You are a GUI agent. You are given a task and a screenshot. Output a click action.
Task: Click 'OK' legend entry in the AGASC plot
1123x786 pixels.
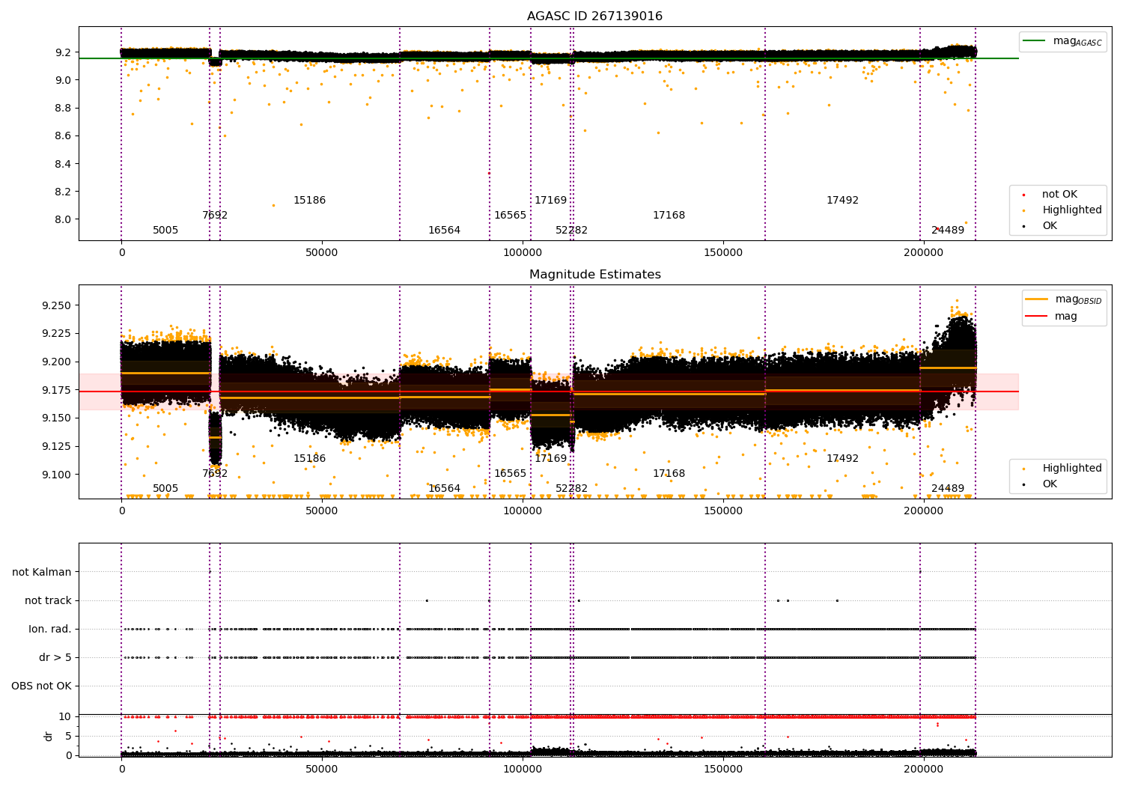pyautogui.click(x=1050, y=226)
